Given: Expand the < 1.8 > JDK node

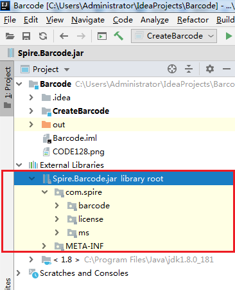Looking at the screenshot, I should [31, 260].
